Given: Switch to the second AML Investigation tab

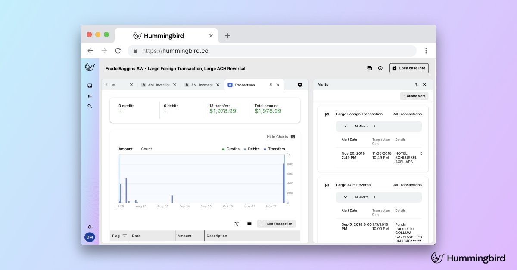Looking at the screenshot, I should (202, 85).
